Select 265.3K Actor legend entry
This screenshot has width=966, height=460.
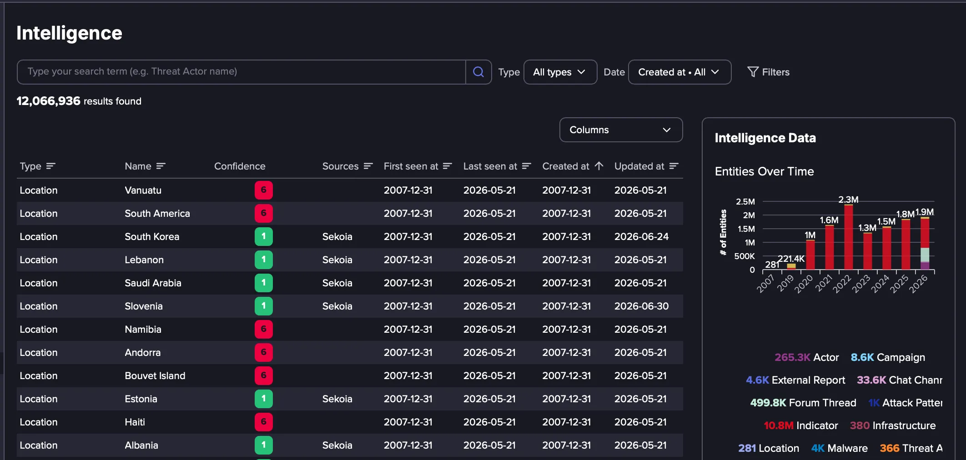pos(806,357)
